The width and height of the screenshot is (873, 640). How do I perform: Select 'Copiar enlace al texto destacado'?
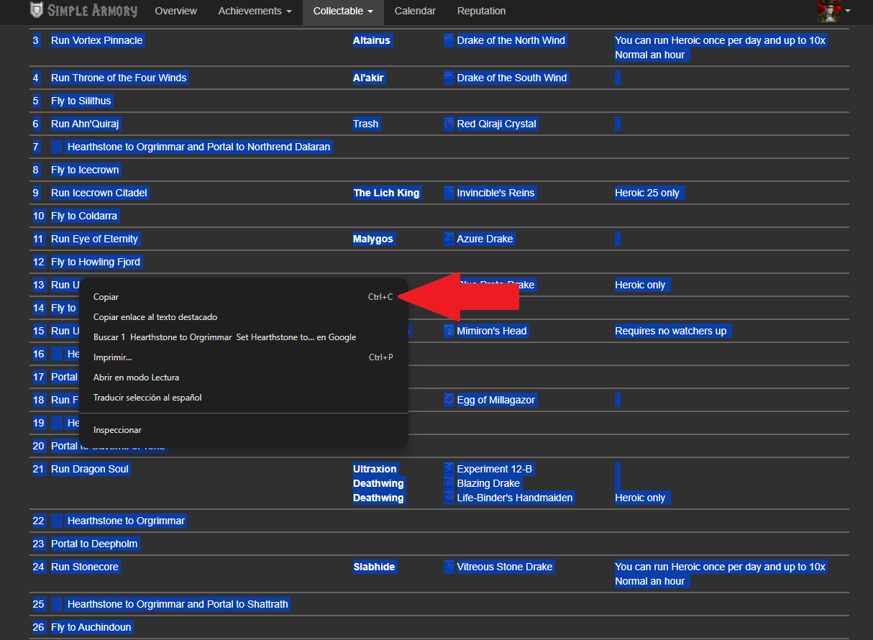tap(243, 317)
